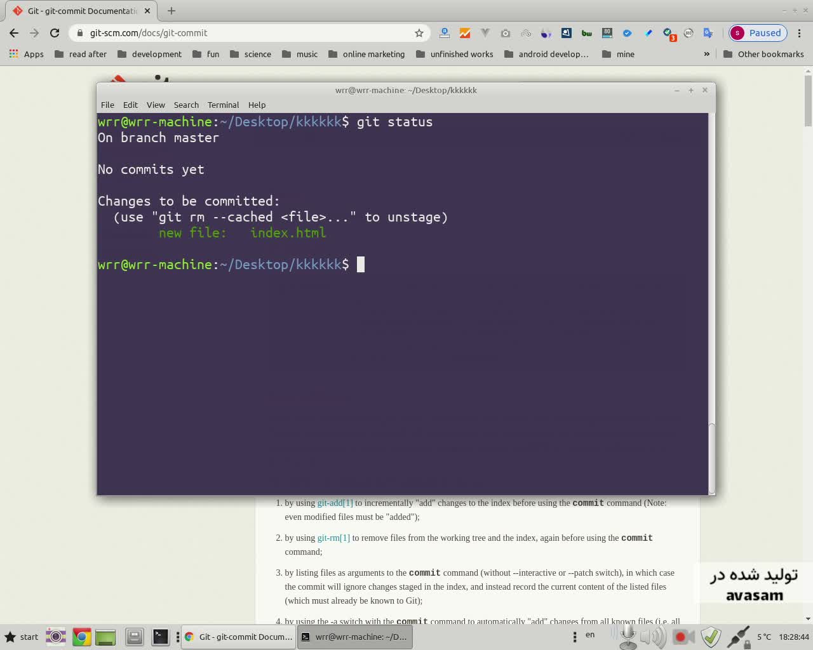The image size is (813, 650).
Task: Open the 'development' bookmarks folder
Action: 150,54
